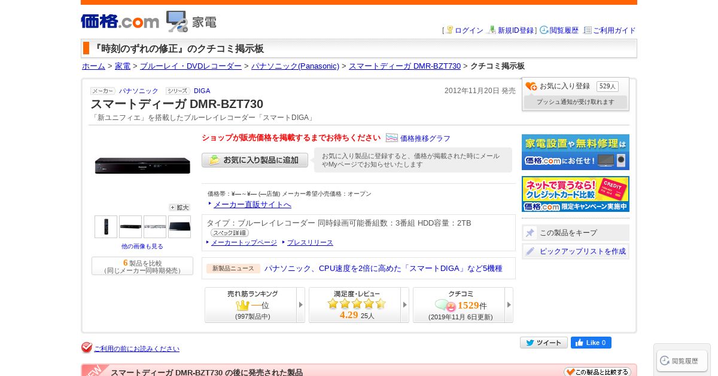The height and width of the screenshot is (376, 718).
Task: Open 閲覧履歴 link in the header
Action: click(x=564, y=30)
